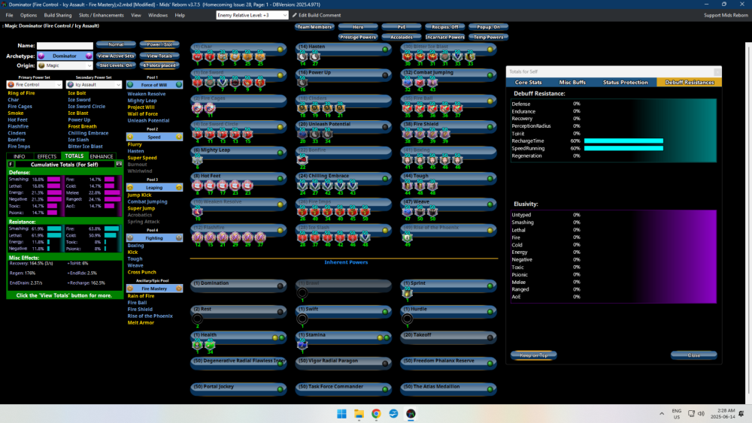Image resolution: width=752 pixels, height=423 pixels.
Task: Click the enhancement slot under Rise of the Phoenix
Action: [x=407, y=237]
